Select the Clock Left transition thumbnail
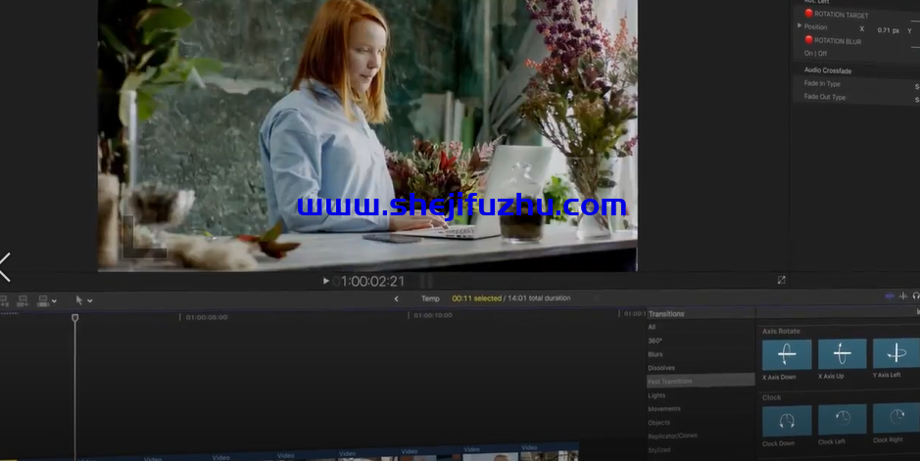920x461 pixels. coord(842,420)
